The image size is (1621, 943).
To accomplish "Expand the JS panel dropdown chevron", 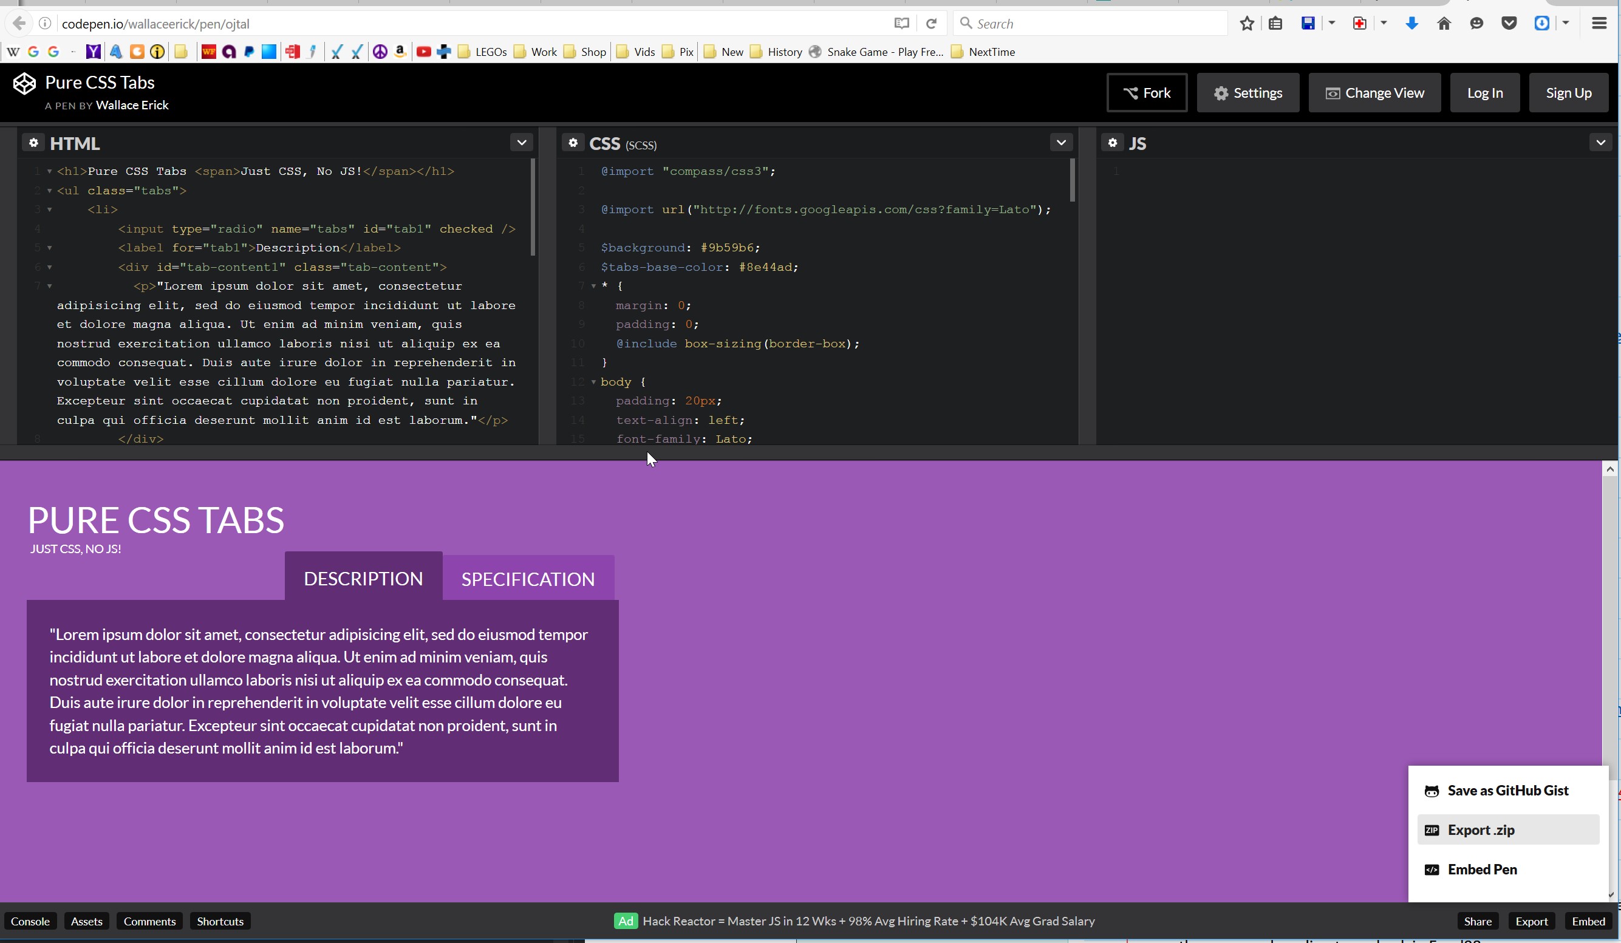I will tap(1600, 142).
